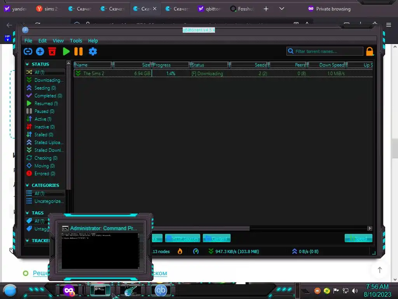
Task: Collapse the STATUS section
Action: coord(28,64)
